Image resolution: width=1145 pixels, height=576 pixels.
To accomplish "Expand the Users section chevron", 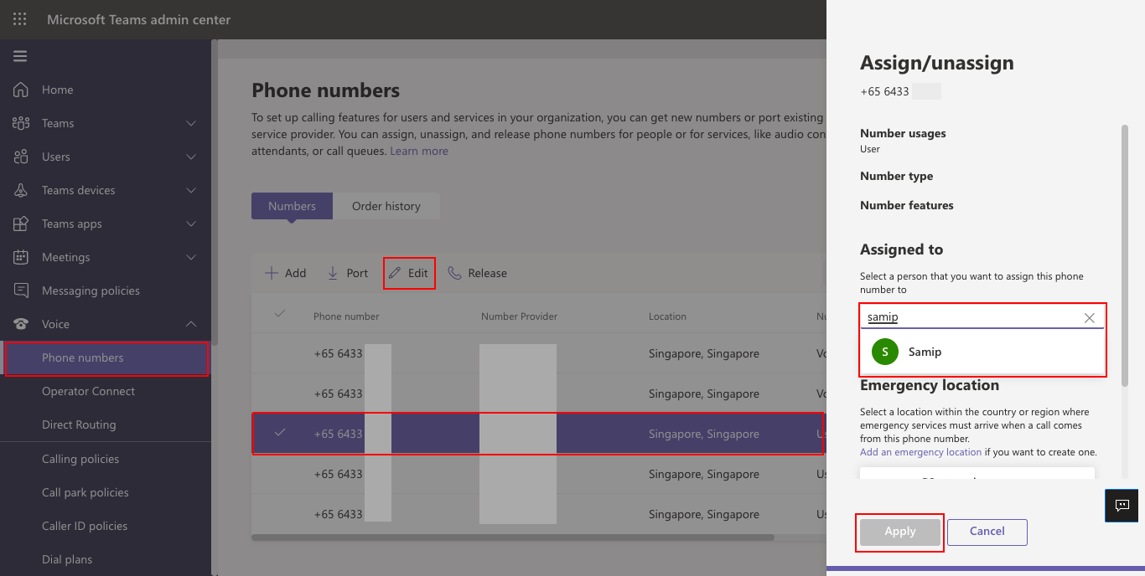I will 191,157.
